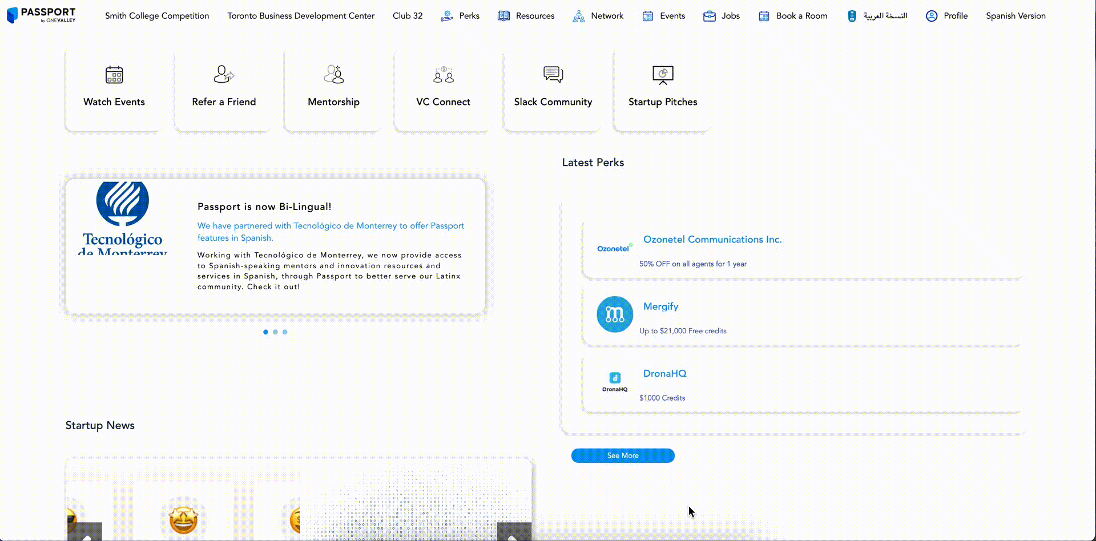Click the Refer a Friend label
Image resolution: width=1096 pixels, height=541 pixels.
(224, 102)
